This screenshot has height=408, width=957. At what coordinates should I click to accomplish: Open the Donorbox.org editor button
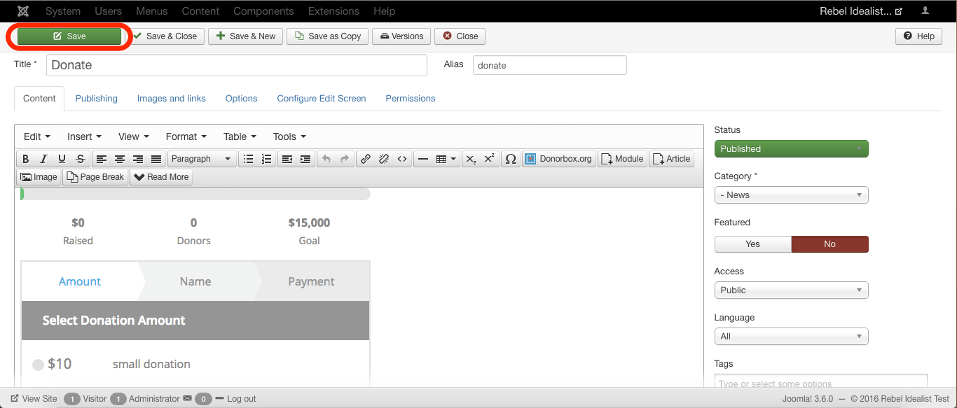coord(558,159)
